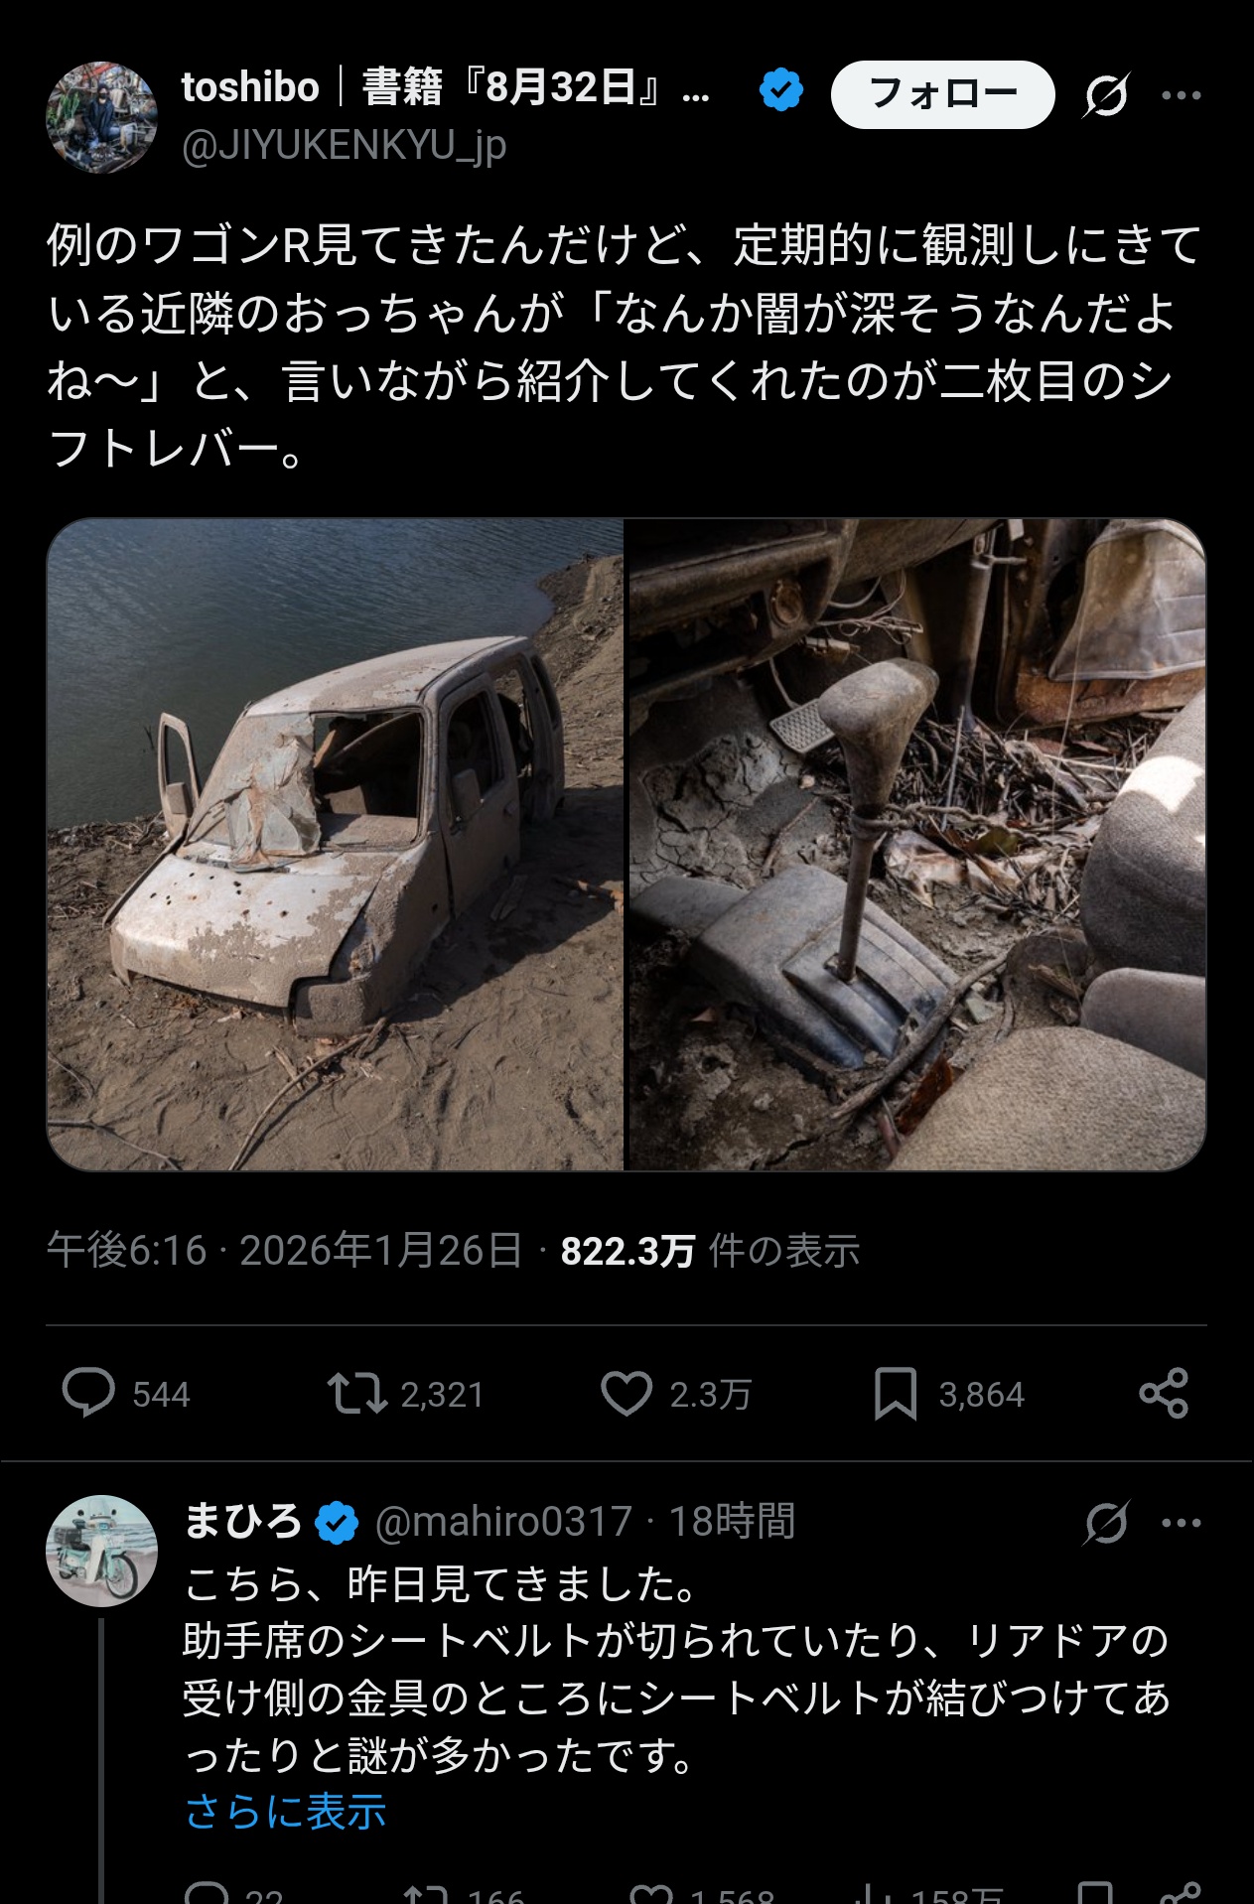This screenshot has width=1254, height=1904.
Task: Tap the repost icon with 2,321 count
Action: (357, 1393)
